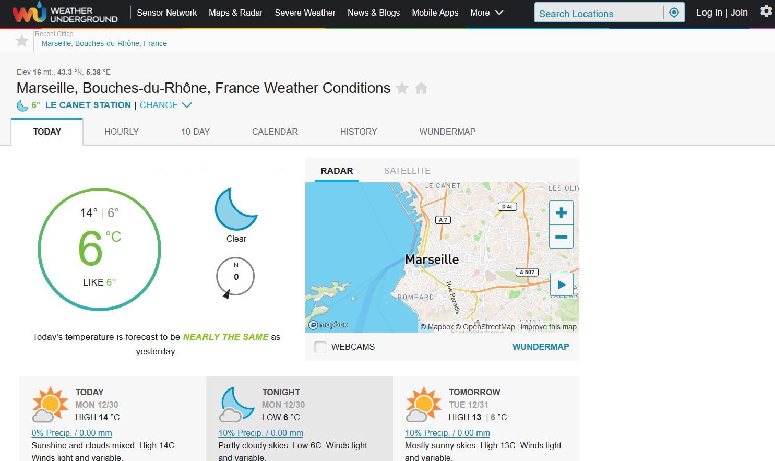Select the Satellite map tab

coord(407,171)
